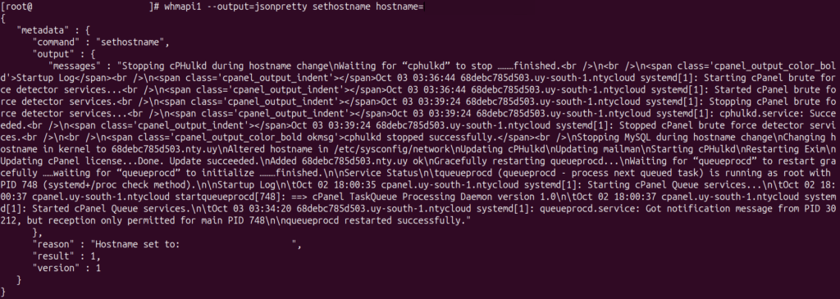
Task: Click the "messages" key in the output
Action: (75, 66)
